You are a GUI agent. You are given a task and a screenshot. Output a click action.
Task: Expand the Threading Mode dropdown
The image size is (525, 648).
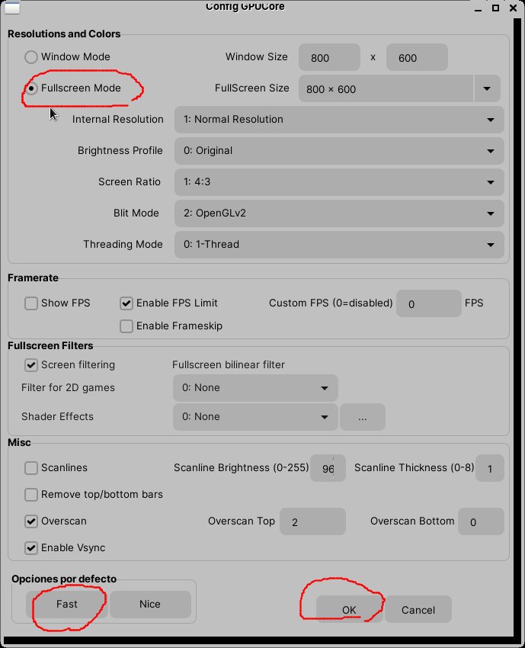(339, 245)
